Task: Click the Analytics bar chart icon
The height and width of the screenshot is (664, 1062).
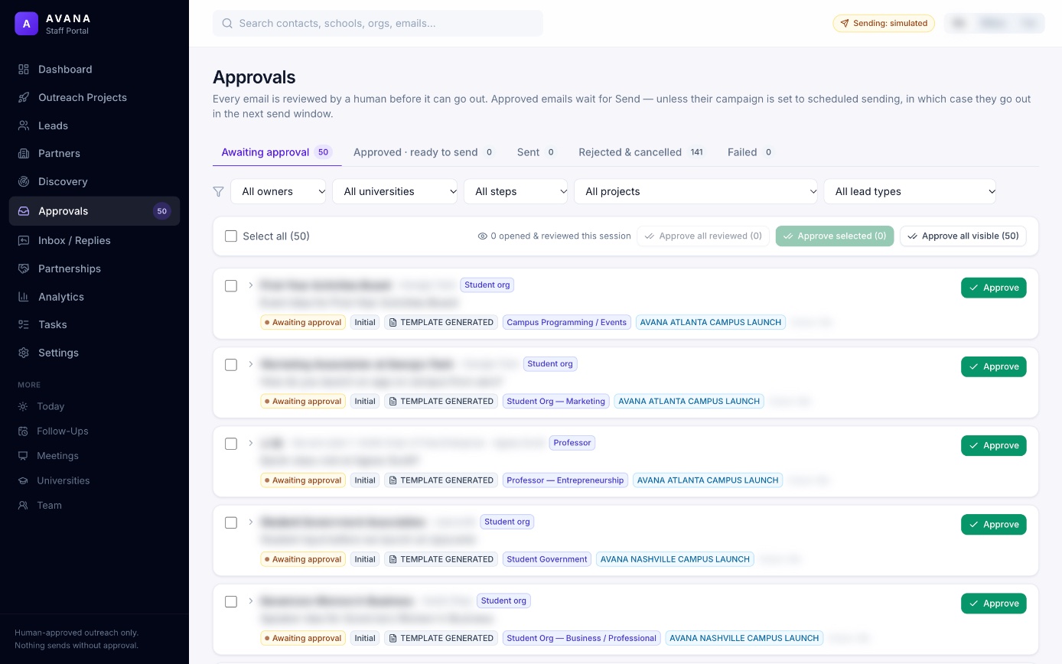Action: pos(24,297)
